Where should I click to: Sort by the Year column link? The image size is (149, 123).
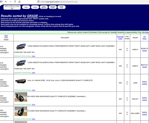click(x=6, y=36)
